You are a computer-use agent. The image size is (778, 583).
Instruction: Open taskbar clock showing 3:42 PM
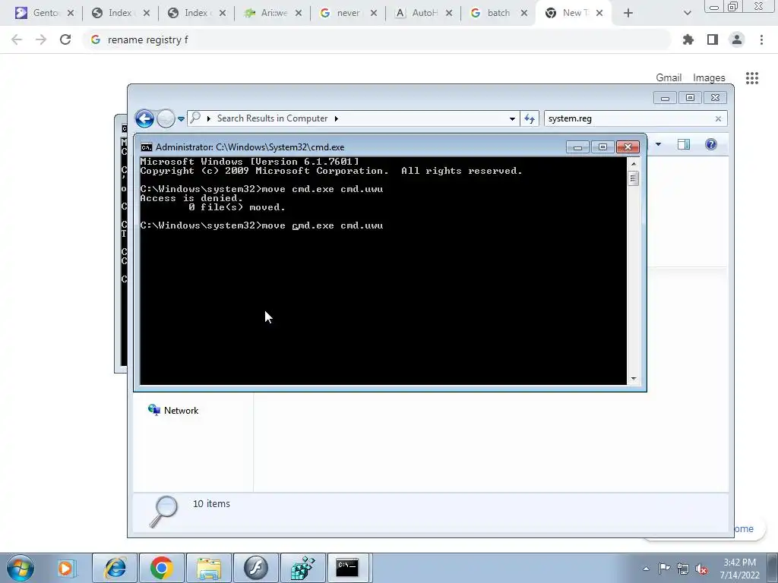coord(739,569)
